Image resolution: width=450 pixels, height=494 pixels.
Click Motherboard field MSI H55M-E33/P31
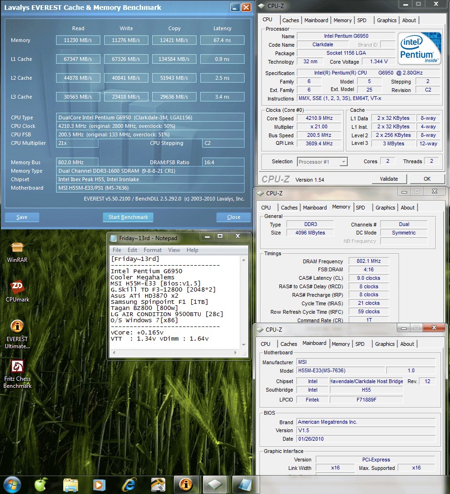pyautogui.click(x=150, y=188)
